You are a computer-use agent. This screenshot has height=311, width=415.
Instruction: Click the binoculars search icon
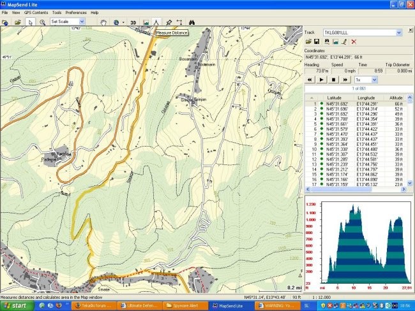pos(192,22)
